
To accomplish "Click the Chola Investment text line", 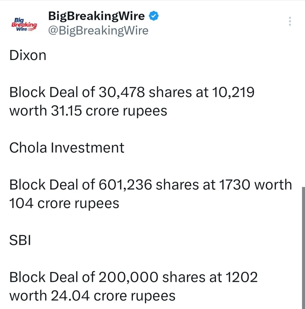I will coord(67,148).
